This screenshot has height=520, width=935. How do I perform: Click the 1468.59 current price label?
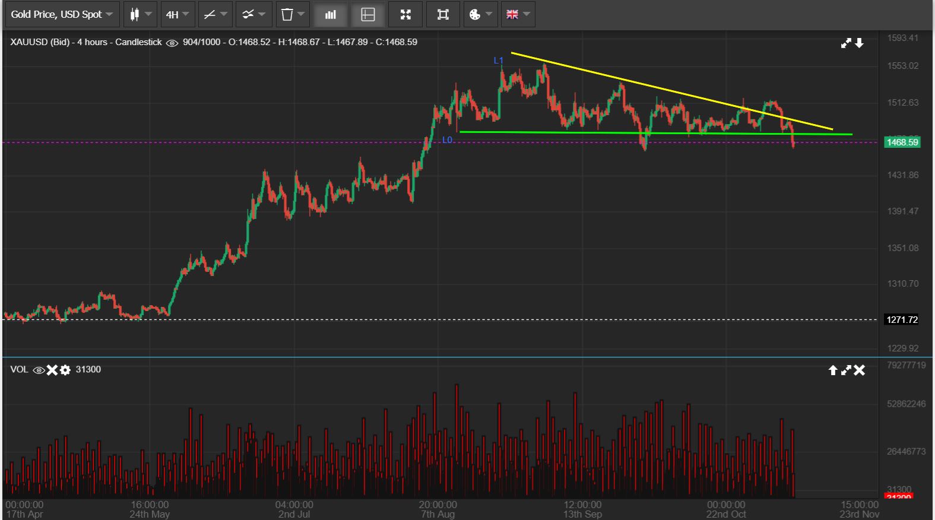click(x=902, y=142)
